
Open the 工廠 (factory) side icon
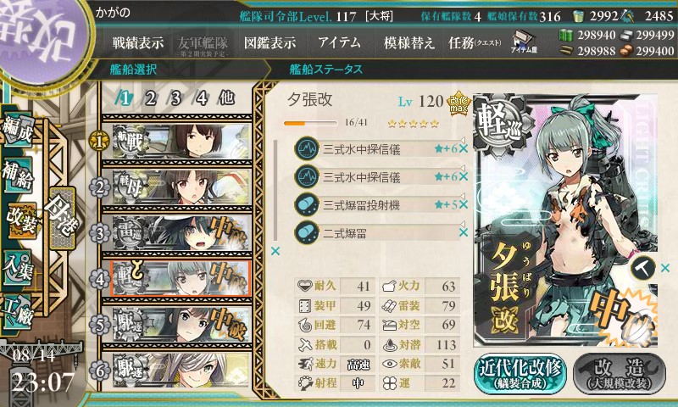pos(18,312)
